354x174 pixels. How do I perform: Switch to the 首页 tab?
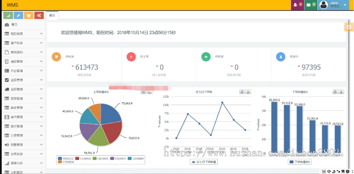pos(52,15)
